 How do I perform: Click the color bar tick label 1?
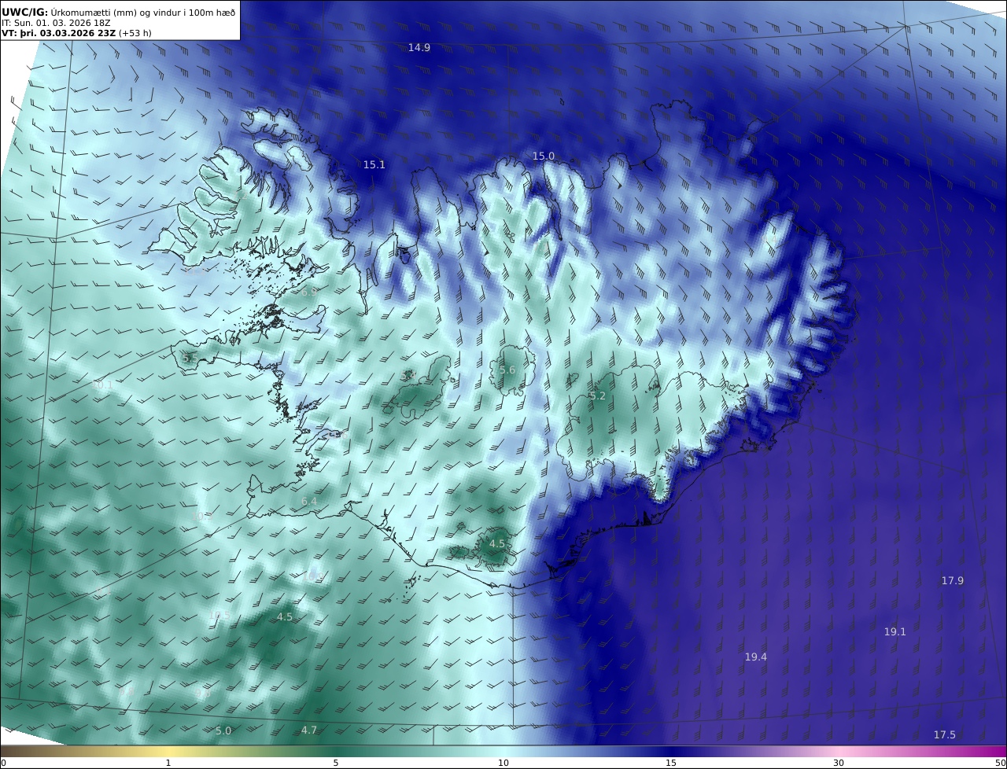pos(168,763)
